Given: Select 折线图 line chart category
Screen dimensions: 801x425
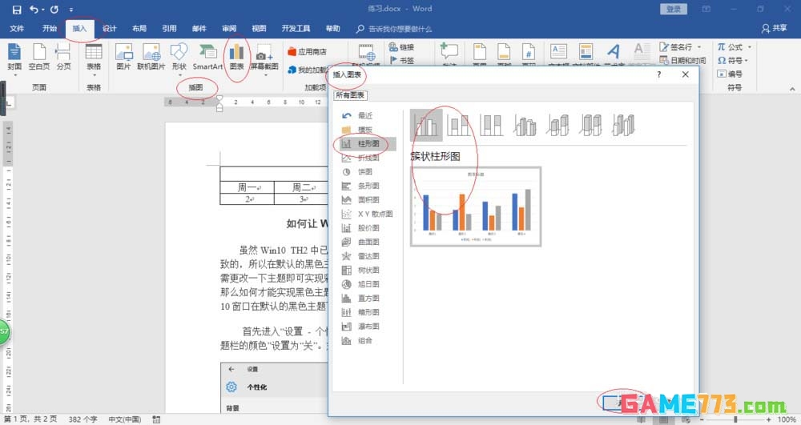Looking at the screenshot, I should 368,158.
